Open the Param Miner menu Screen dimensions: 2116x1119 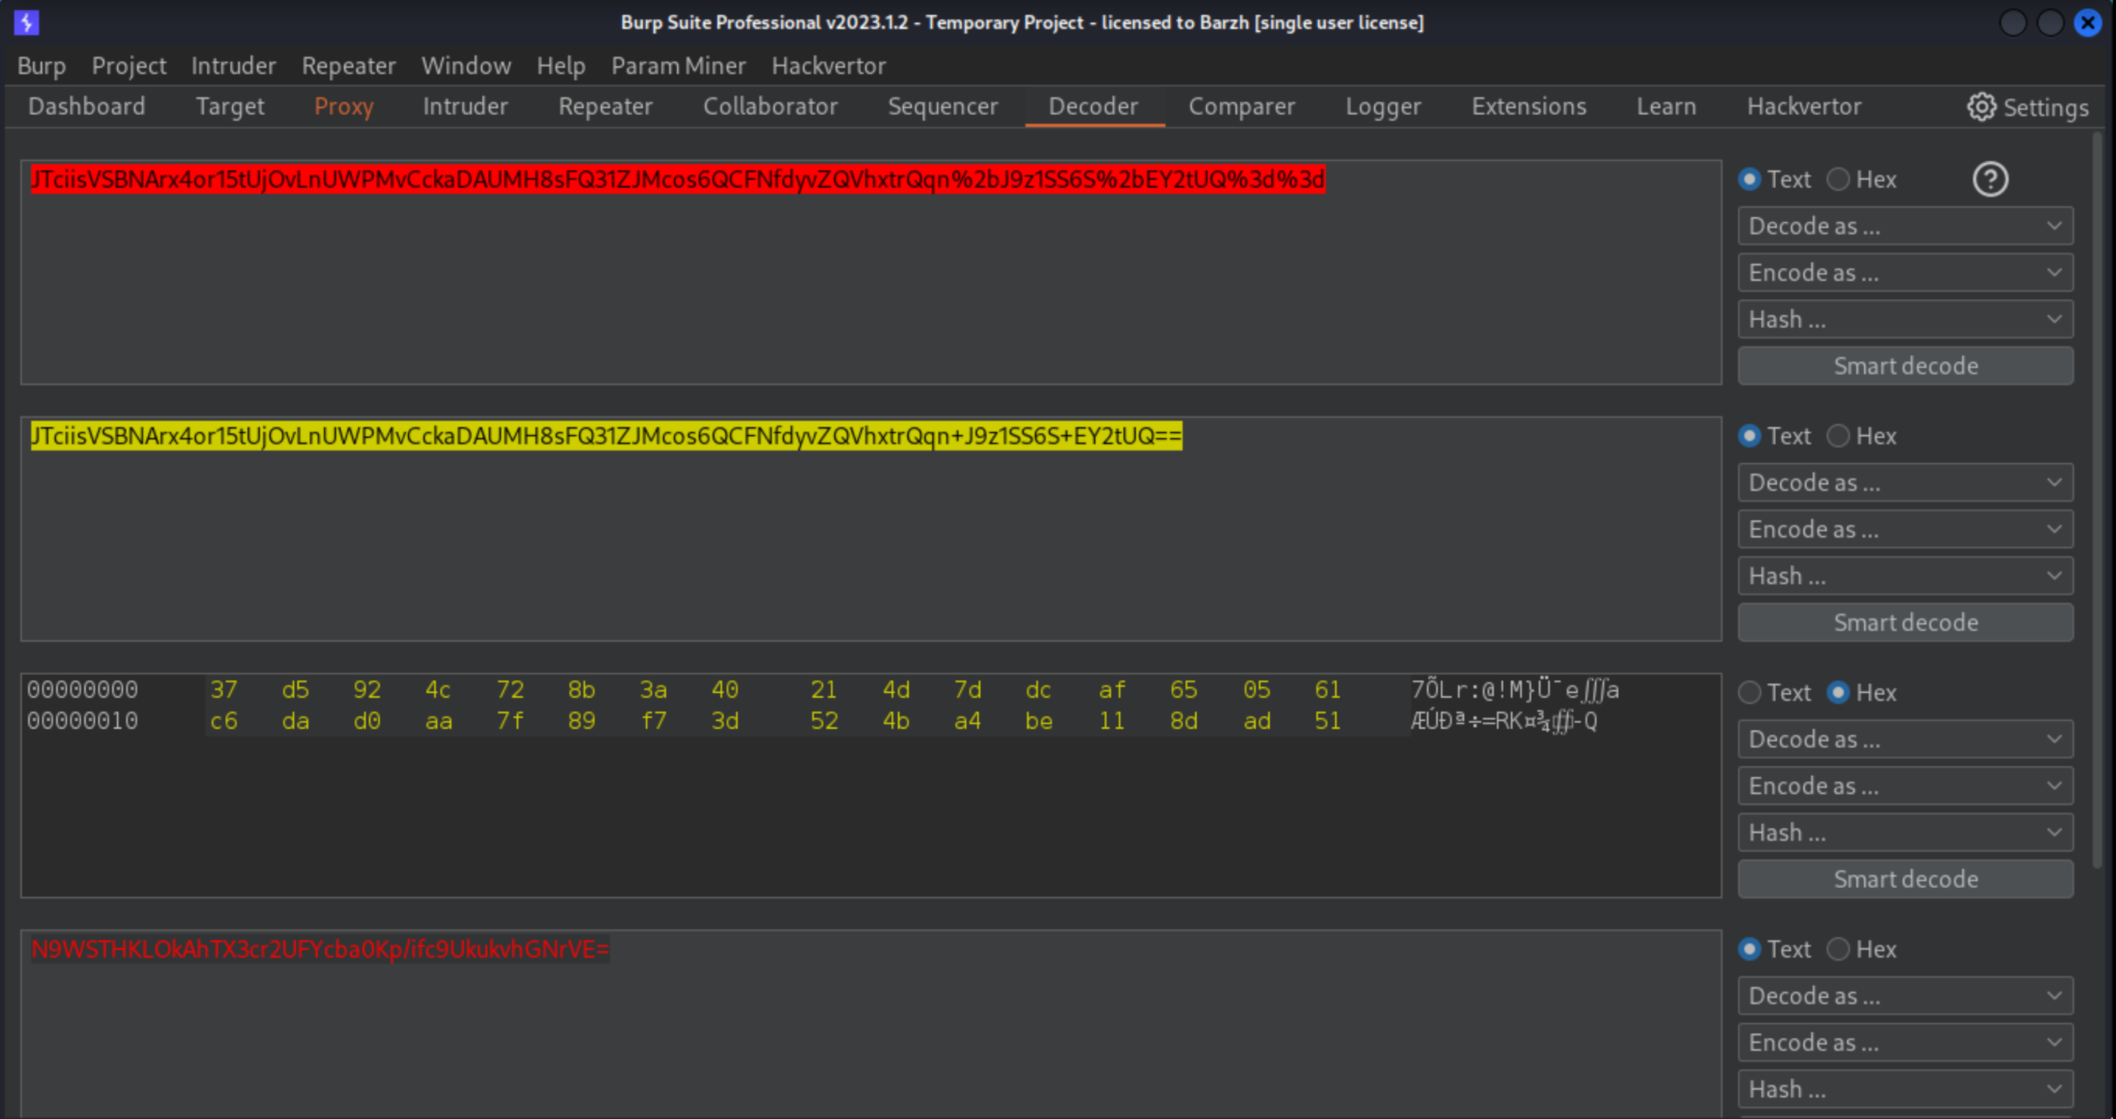point(679,66)
